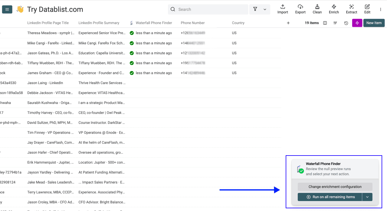Viewport: 387px width, 211px height.
Task: Open the Export tool
Action: point(300,9)
